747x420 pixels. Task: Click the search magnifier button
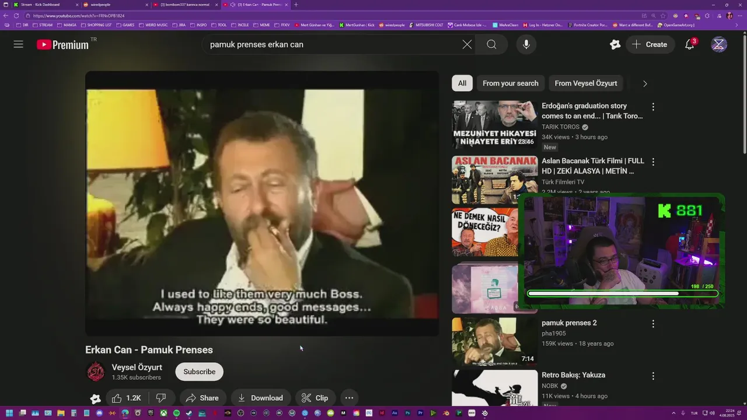pyautogui.click(x=491, y=44)
